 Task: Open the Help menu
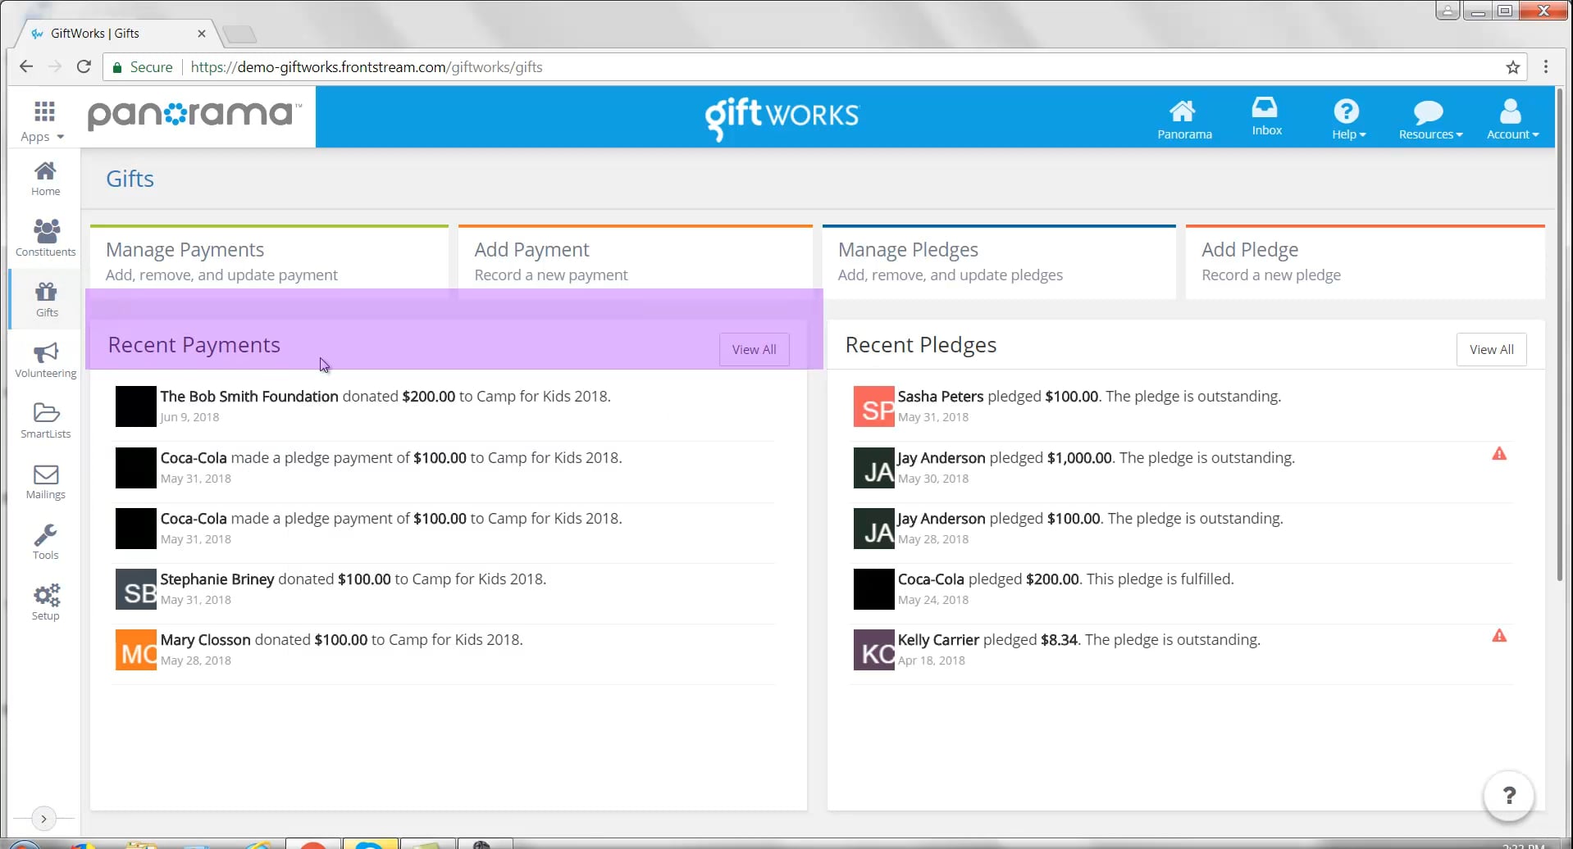click(x=1347, y=116)
